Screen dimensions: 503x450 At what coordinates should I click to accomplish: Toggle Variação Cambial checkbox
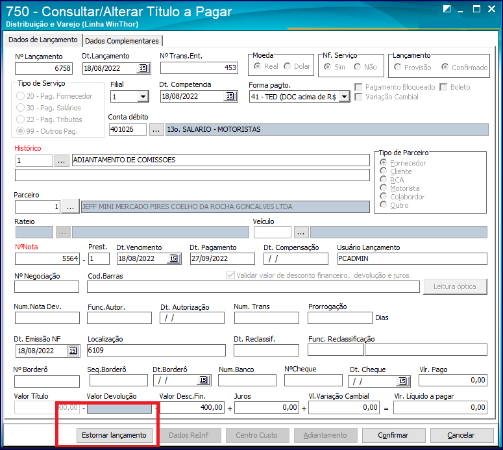click(358, 97)
